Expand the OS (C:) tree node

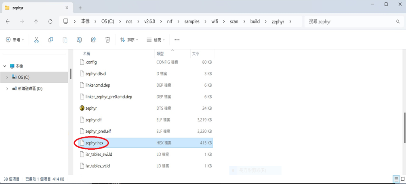click(x=7, y=77)
